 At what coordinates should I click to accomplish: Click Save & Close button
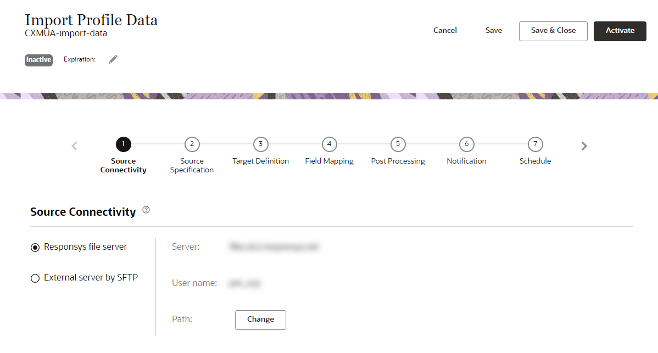553,31
